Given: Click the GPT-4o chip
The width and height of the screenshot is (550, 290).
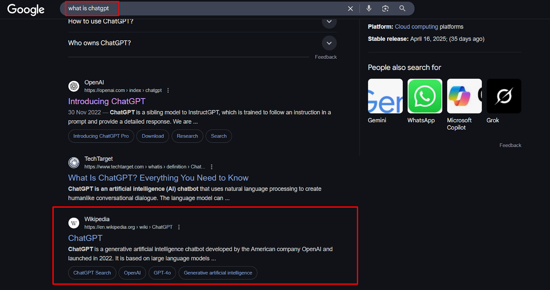Looking at the screenshot, I should [x=162, y=273].
